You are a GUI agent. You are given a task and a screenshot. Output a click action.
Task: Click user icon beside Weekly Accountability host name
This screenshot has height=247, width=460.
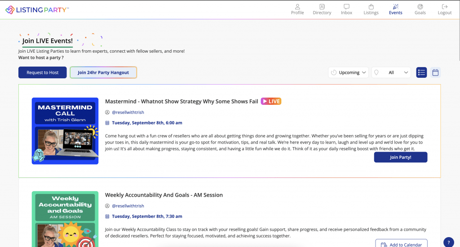click(x=107, y=206)
